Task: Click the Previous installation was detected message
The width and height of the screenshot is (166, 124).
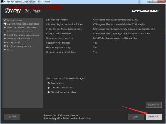Action: 62,115
